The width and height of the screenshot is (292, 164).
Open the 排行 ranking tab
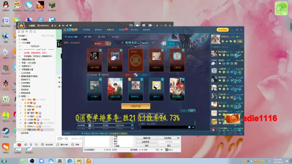point(115,37)
